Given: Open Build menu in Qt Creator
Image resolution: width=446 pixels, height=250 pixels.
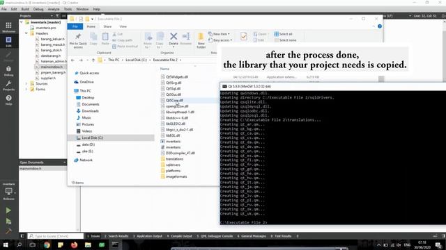Looking at the screenshot, I should coord(25,9).
